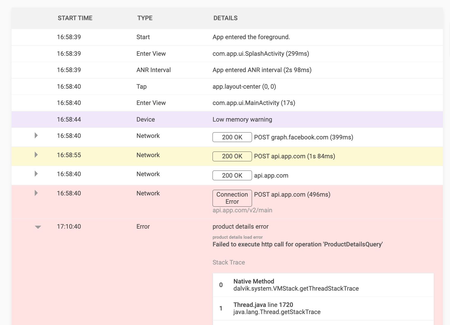Click the DETAILS column header
Screen dimensions: 450x325
(x=226, y=18)
